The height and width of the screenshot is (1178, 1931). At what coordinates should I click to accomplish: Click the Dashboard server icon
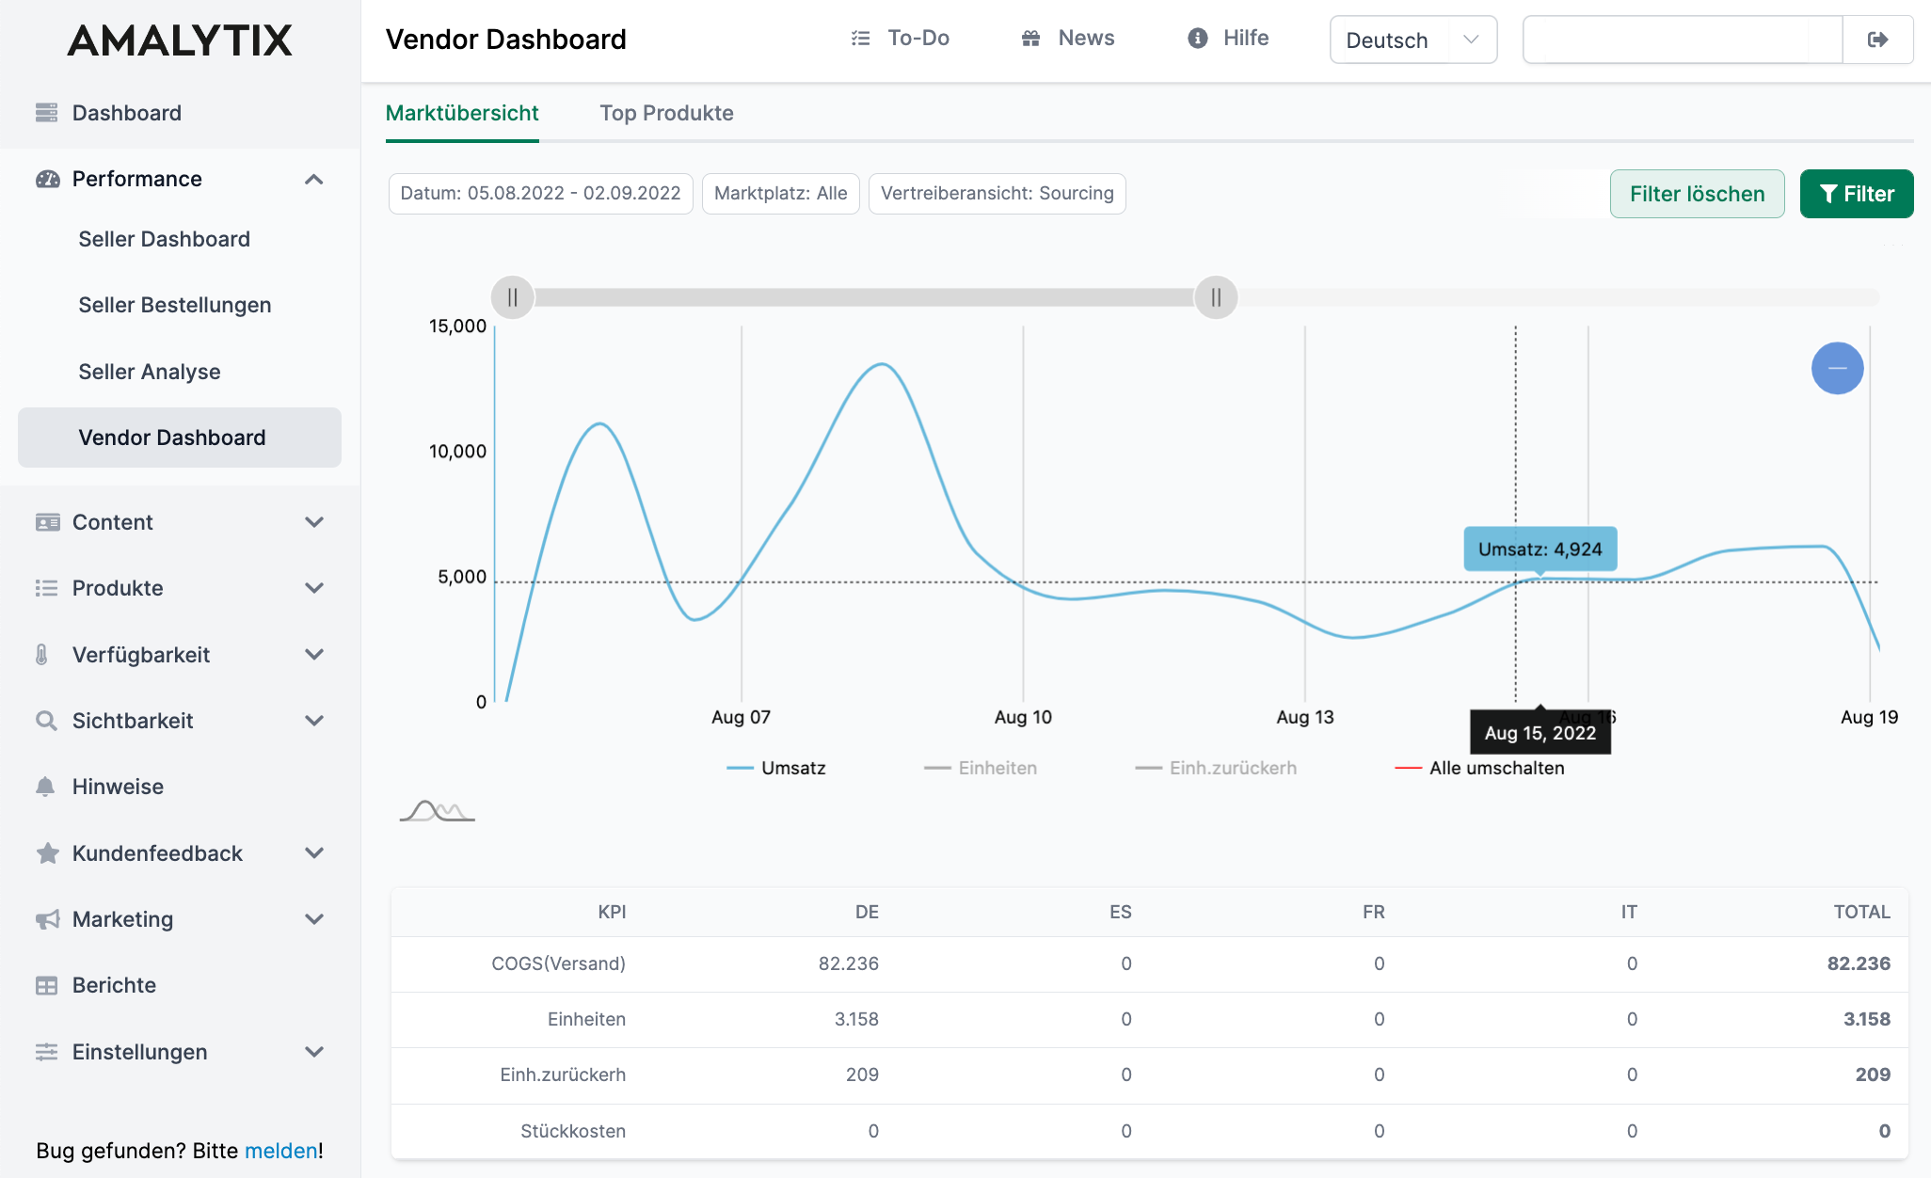(x=47, y=113)
